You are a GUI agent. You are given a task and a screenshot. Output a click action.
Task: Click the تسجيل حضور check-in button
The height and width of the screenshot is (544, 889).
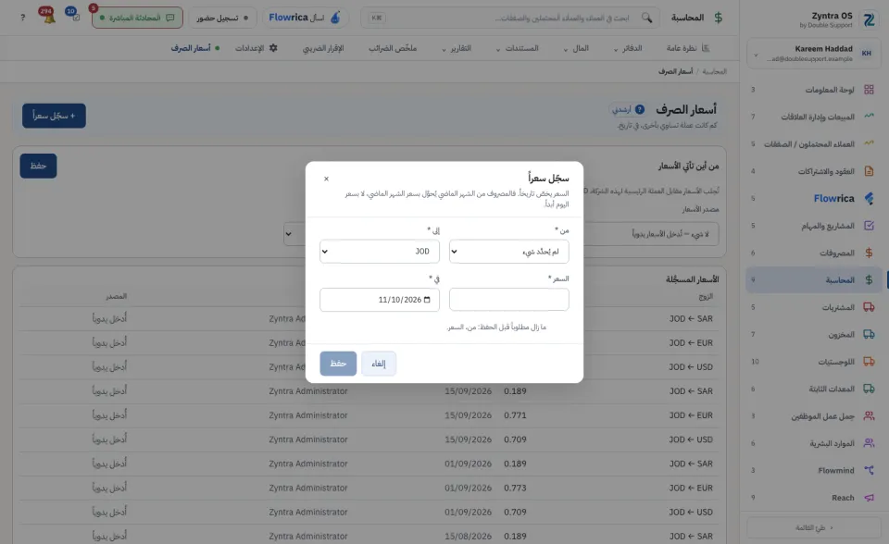click(221, 18)
